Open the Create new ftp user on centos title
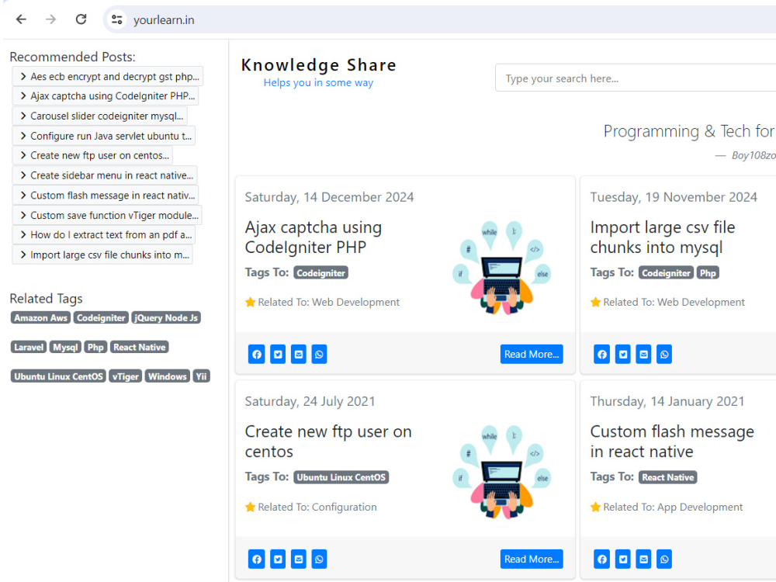This screenshot has height=582, width=776. (328, 442)
